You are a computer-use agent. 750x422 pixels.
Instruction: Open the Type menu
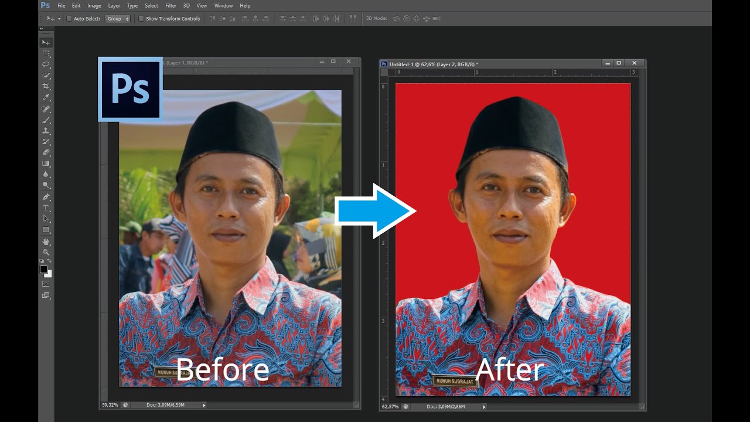[132, 6]
